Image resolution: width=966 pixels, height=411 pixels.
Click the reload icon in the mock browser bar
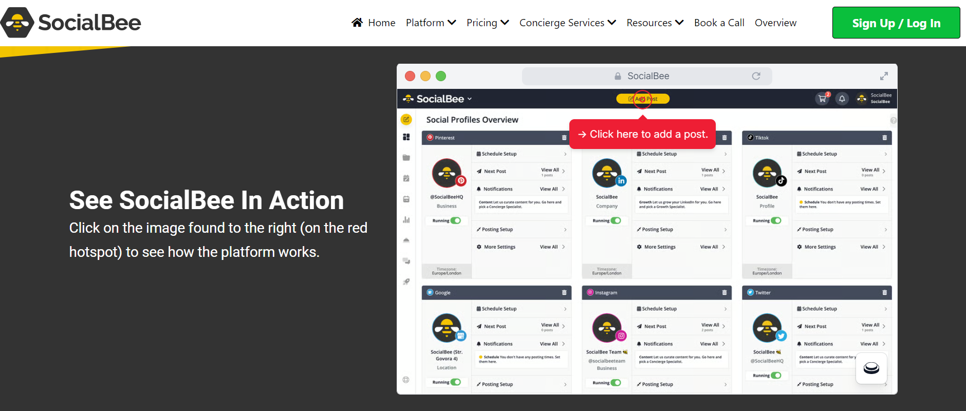pos(756,76)
